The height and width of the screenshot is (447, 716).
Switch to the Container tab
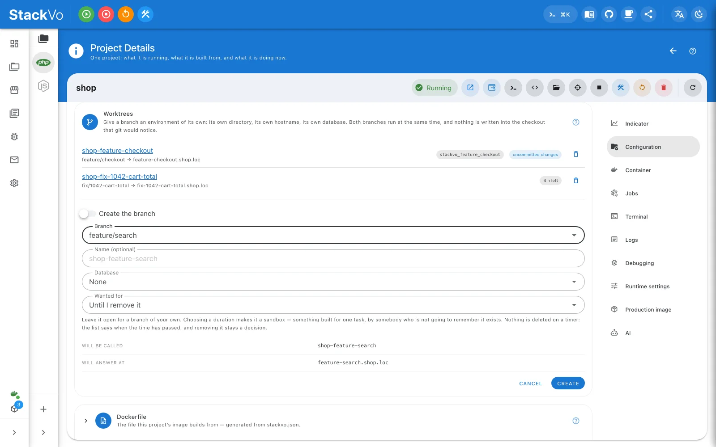pyautogui.click(x=653, y=170)
